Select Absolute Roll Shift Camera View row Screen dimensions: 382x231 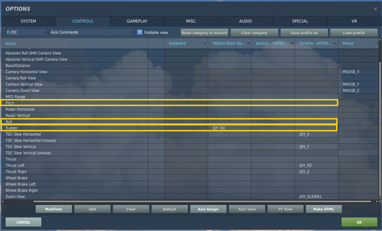[190, 53]
